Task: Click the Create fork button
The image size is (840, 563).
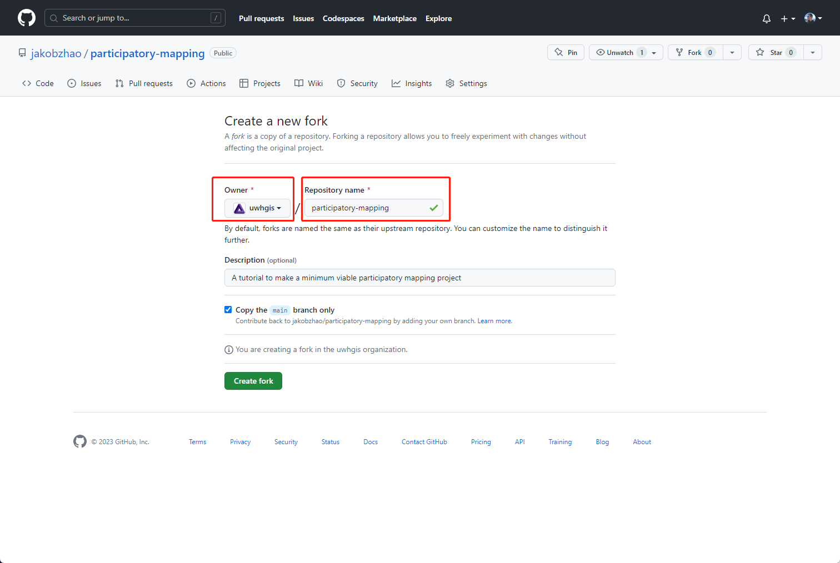Action: (x=253, y=381)
